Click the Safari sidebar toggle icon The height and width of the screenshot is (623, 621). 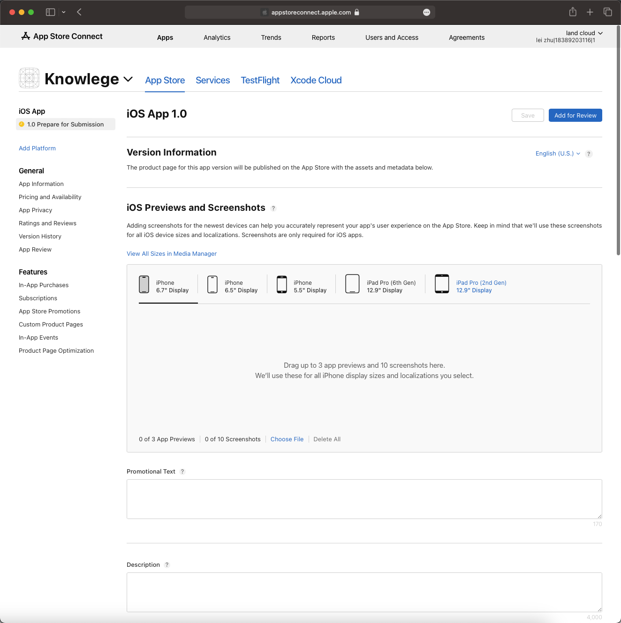(50, 12)
